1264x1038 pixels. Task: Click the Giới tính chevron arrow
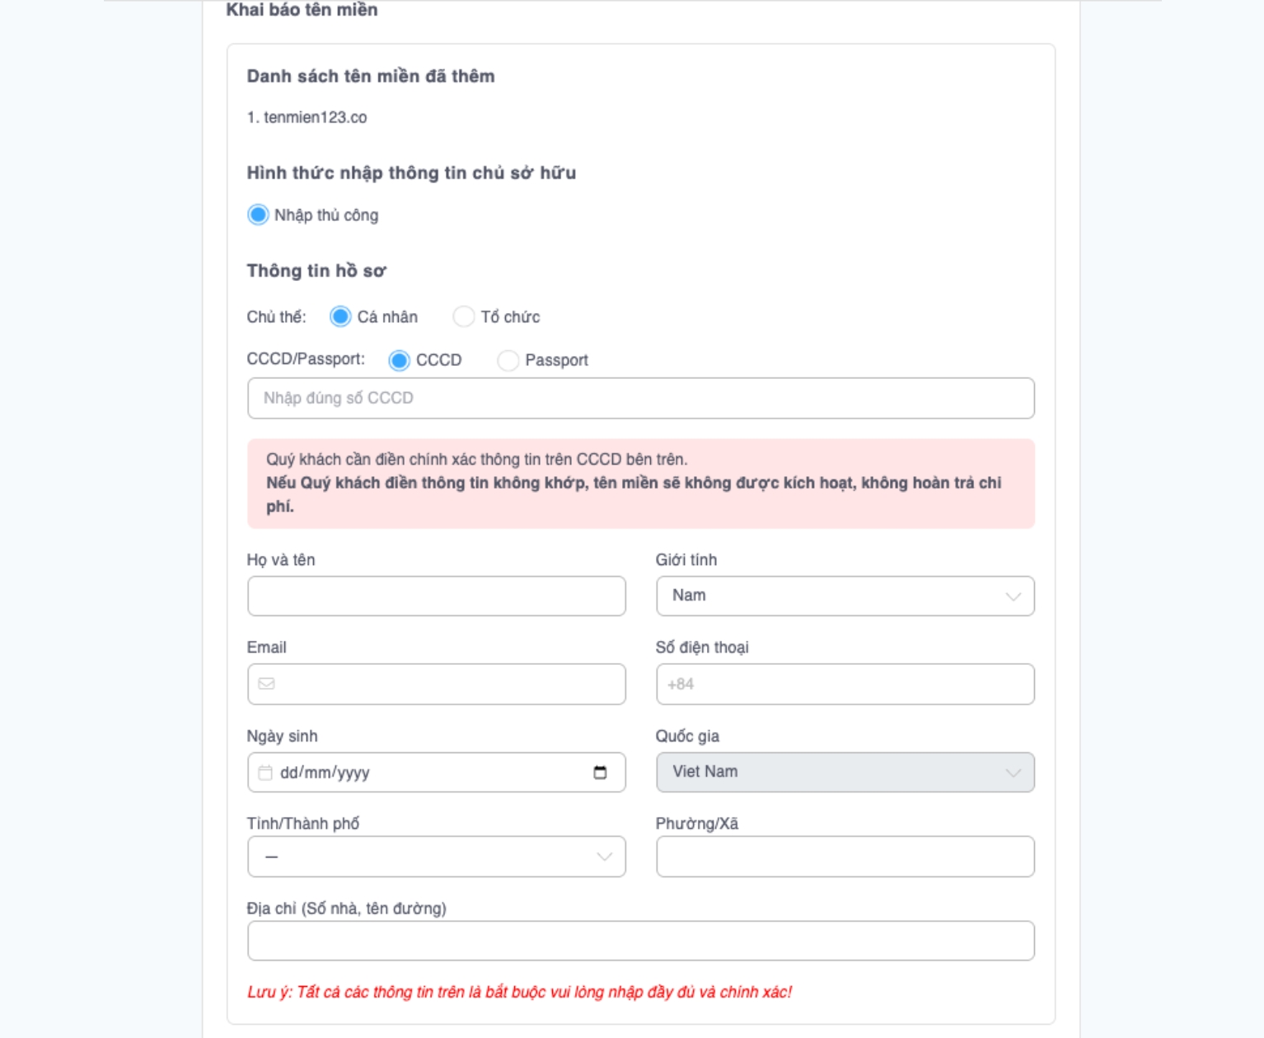point(1013,596)
